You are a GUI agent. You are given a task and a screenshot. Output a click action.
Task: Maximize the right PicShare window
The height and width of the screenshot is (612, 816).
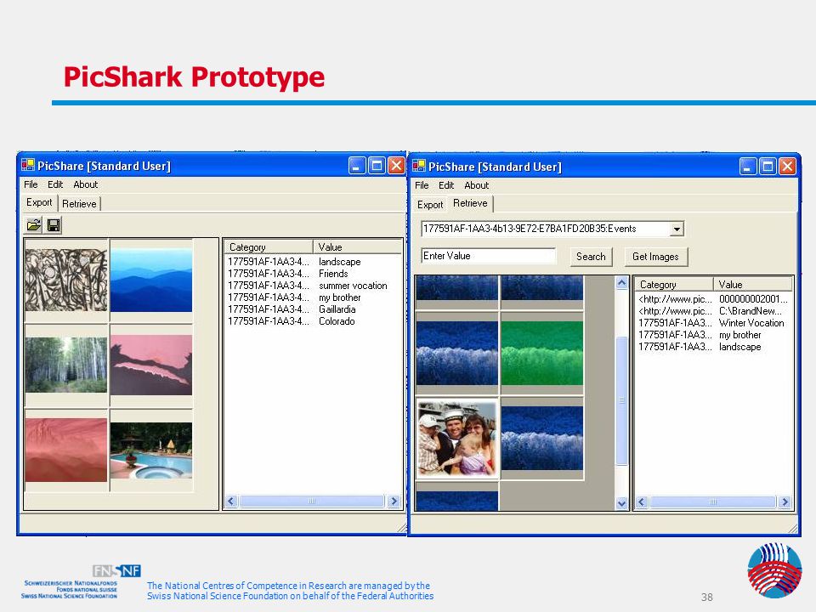(768, 167)
